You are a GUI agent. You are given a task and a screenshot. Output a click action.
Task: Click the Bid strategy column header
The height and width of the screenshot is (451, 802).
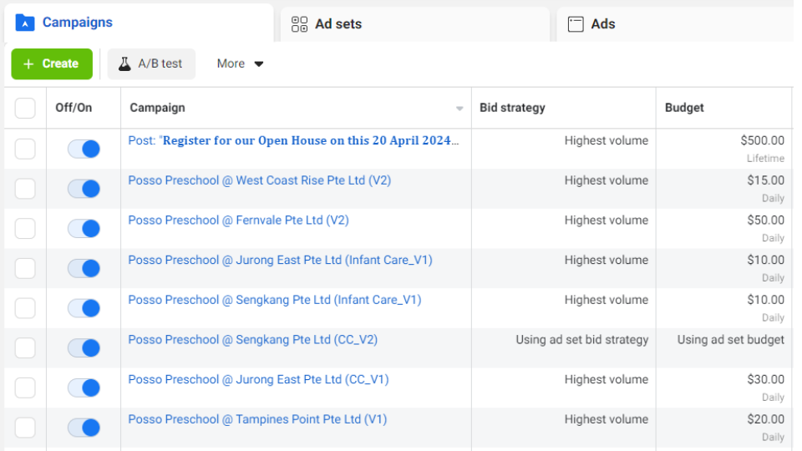click(512, 108)
